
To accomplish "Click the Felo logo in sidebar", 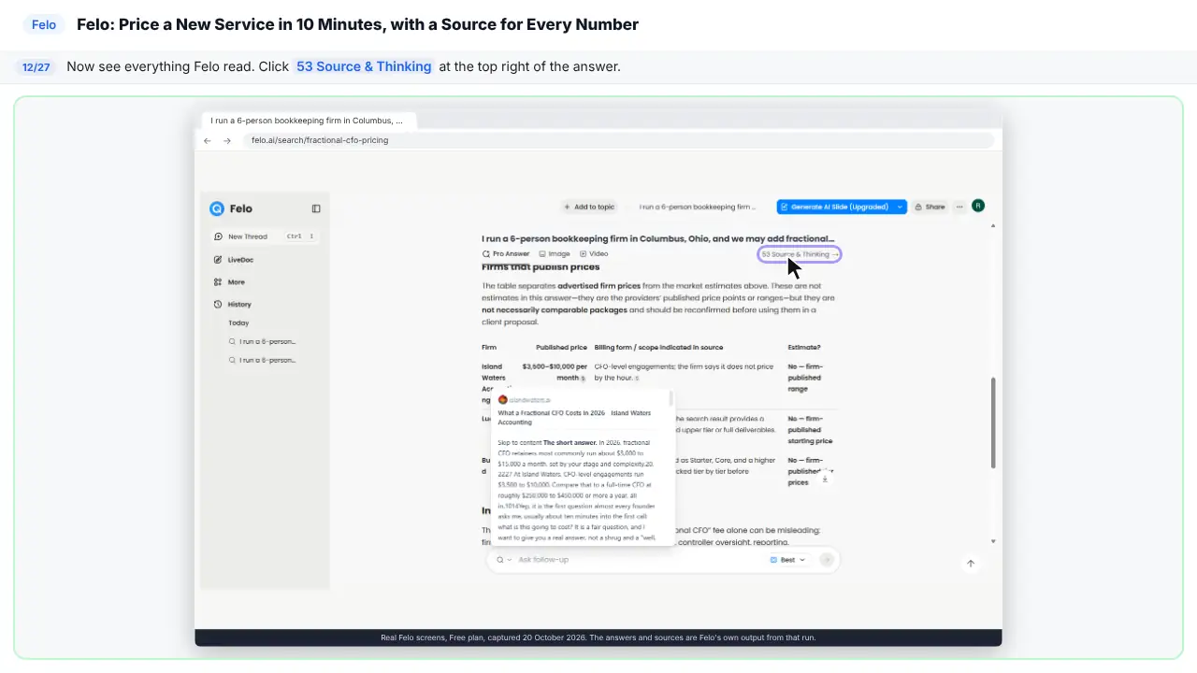I will [231, 208].
